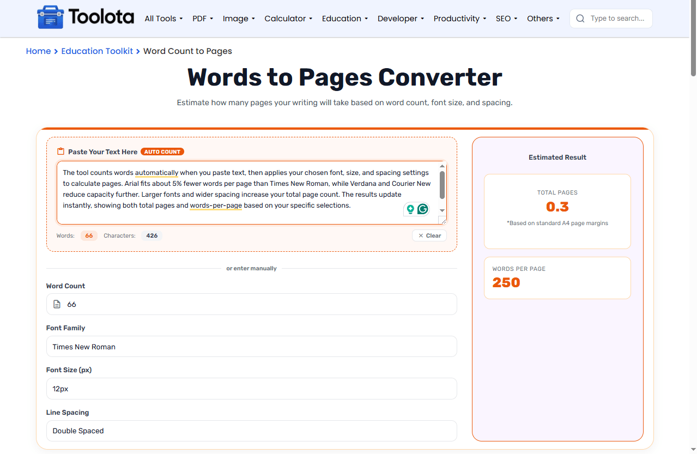This screenshot has width=697, height=454.
Task: Open the All Tools menu
Action: pos(163,19)
